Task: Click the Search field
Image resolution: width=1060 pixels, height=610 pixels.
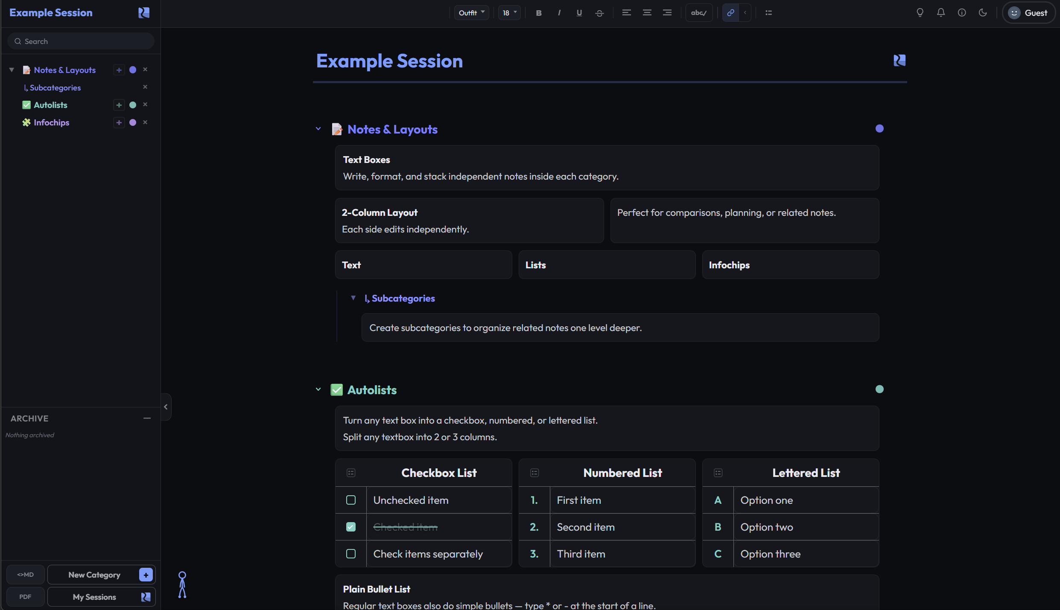Action: click(x=81, y=41)
